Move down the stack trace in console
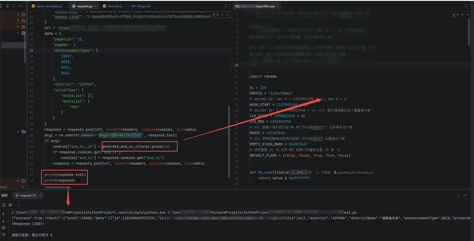474x241 pixels. [3, 221]
